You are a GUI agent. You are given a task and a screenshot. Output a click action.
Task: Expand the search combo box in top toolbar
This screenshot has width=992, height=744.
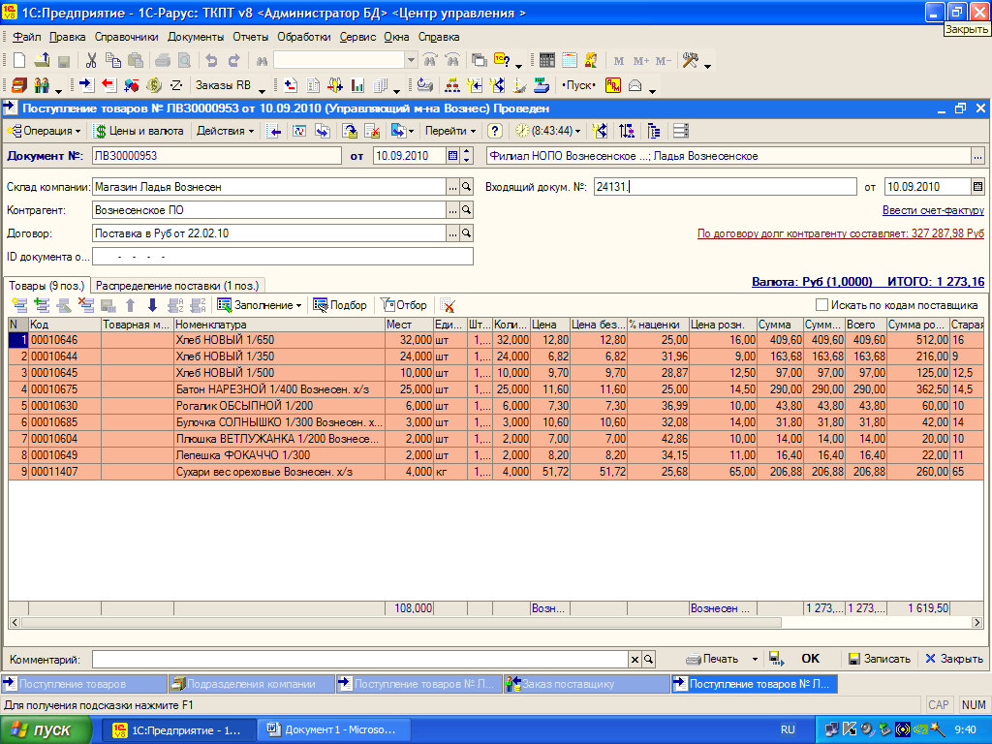pos(411,61)
